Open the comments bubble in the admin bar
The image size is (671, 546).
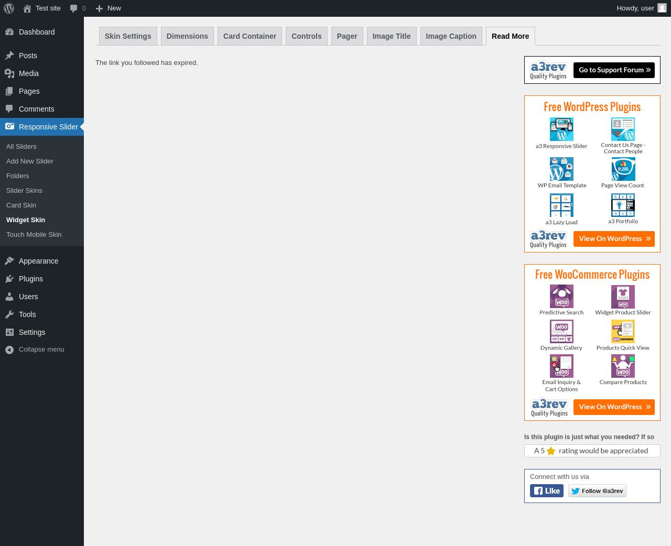pos(78,8)
